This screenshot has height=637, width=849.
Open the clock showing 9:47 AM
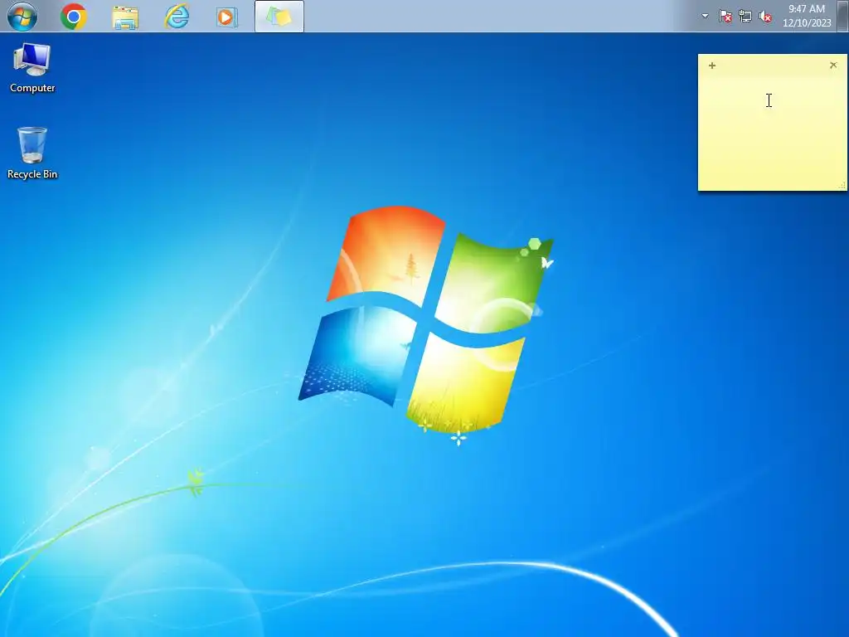click(x=807, y=16)
